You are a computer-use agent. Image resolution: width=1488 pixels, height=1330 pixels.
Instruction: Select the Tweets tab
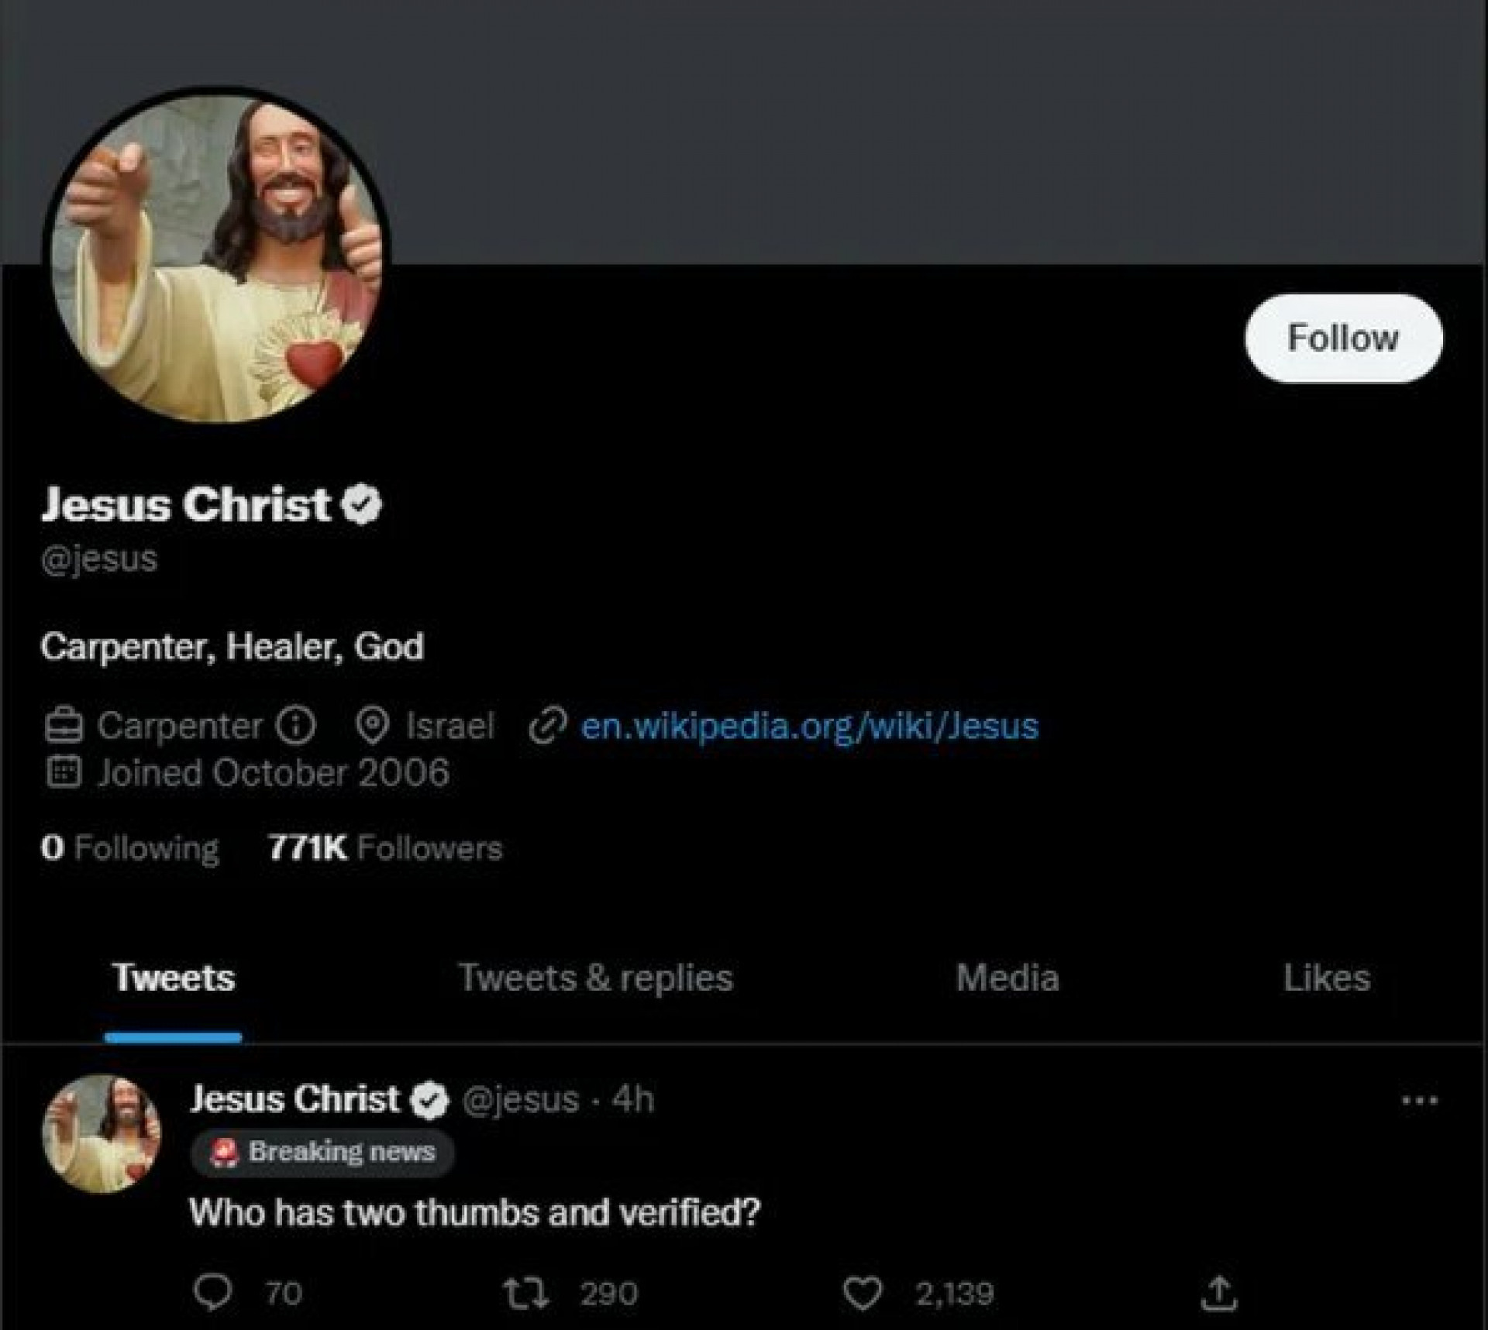click(174, 978)
